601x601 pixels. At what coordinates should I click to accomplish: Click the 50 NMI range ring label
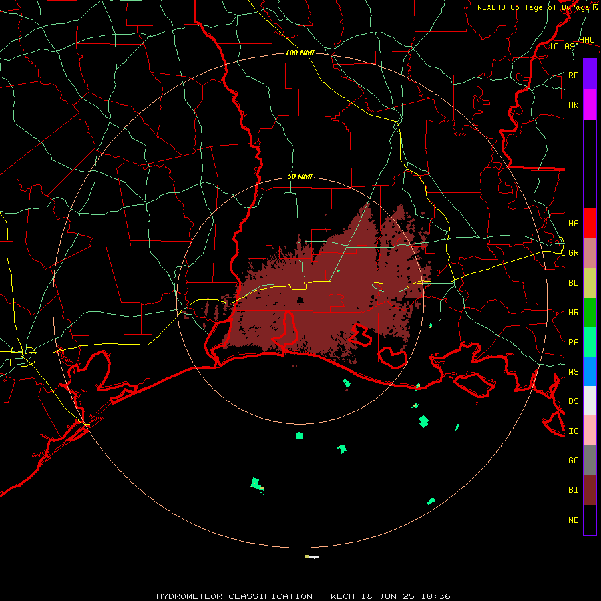300,176
